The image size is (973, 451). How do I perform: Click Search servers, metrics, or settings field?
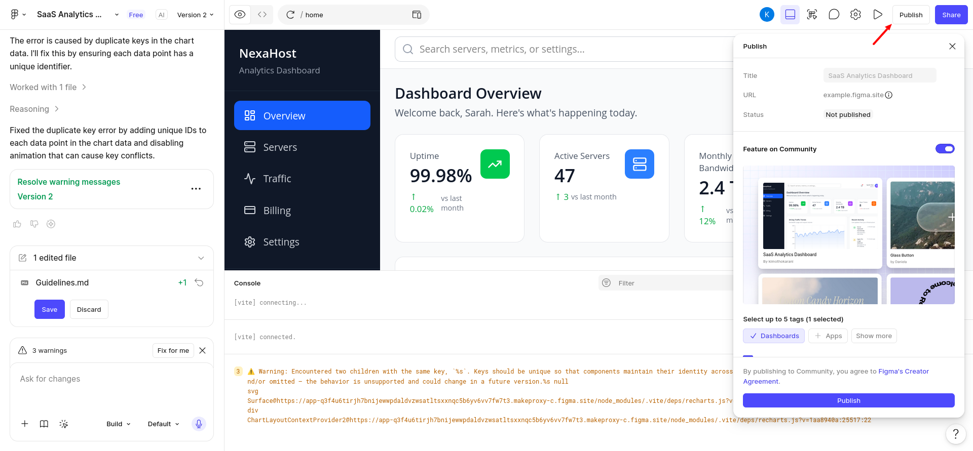click(564, 49)
